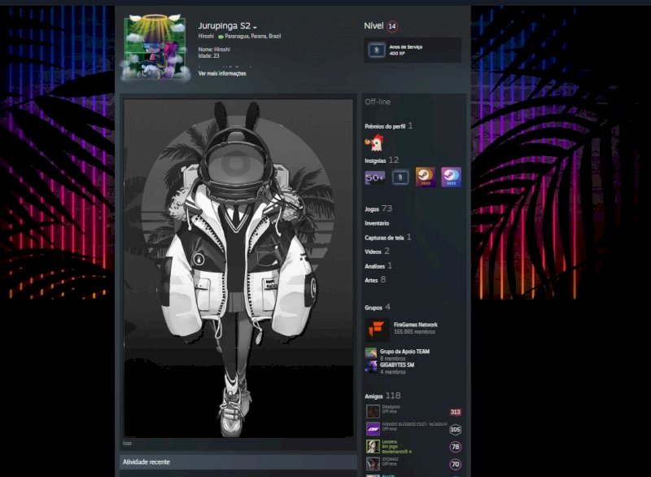Click the Grupo de Apoio TEAM avatar
This screenshot has width=651, height=477.
click(x=371, y=354)
